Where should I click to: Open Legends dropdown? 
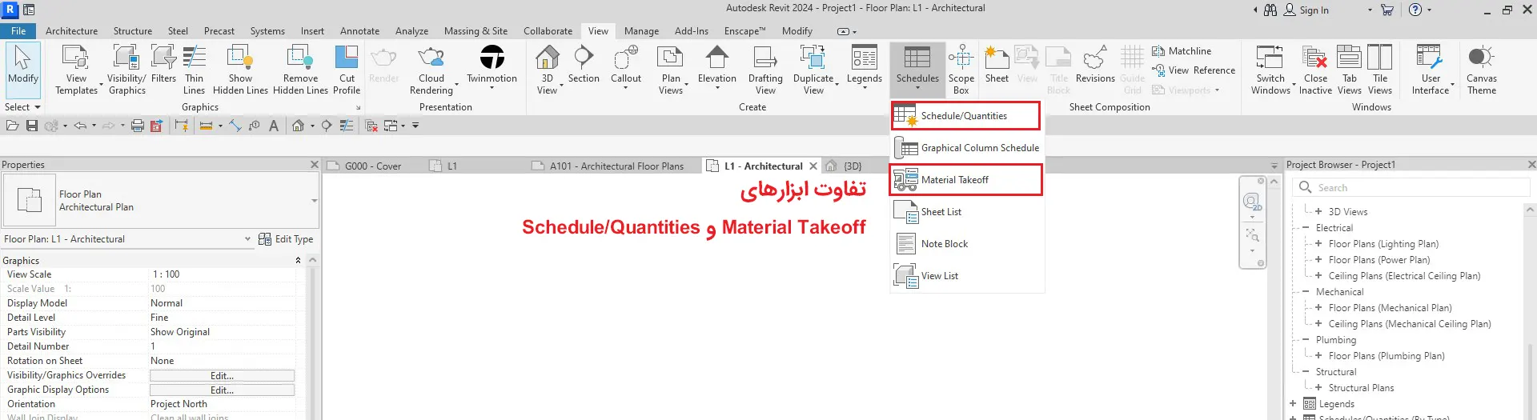pos(865,67)
